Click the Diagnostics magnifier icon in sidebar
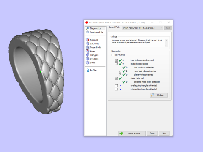Viewport: 203px width, 152px height. coord(88,28)
